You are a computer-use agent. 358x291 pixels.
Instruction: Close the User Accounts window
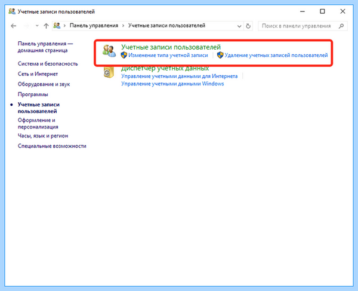click(x=342, y=11)
